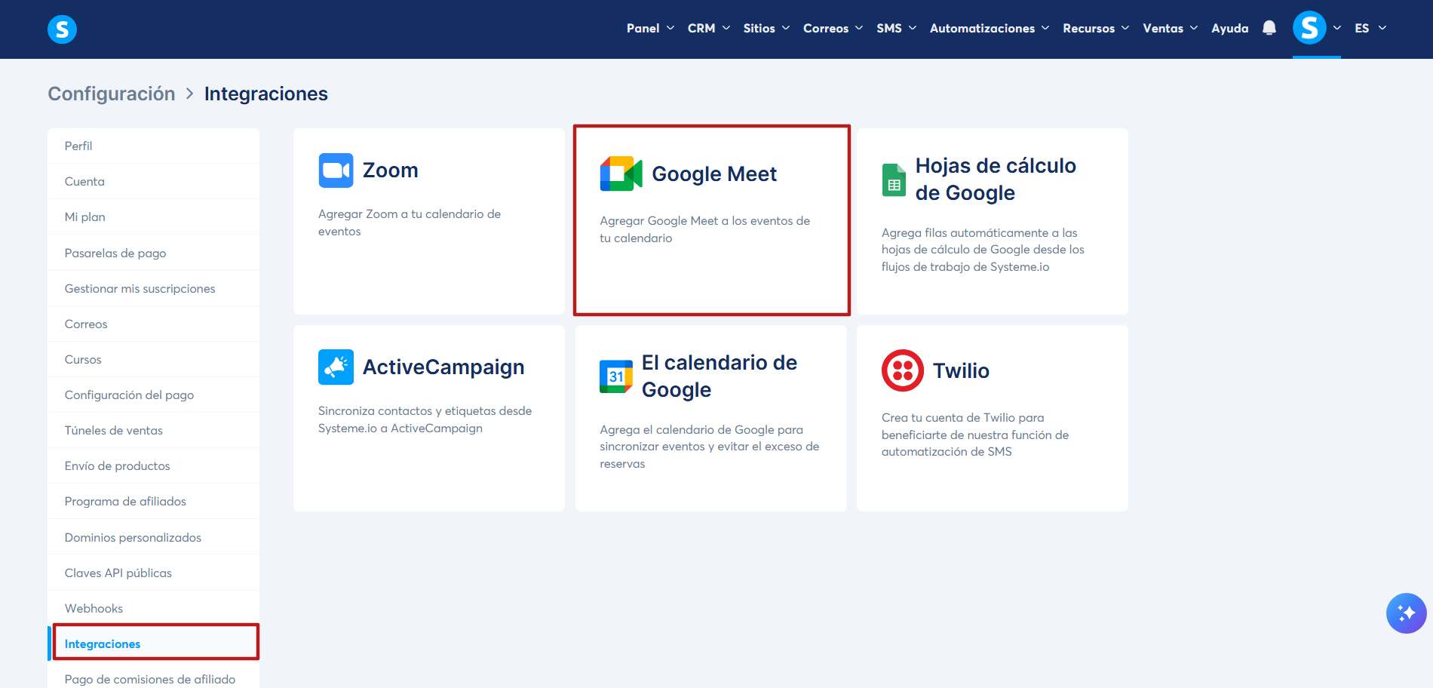Go to Configuración in the breadcrumb
The height and width of the screenshot is (688, 1433).
(112, 94)
